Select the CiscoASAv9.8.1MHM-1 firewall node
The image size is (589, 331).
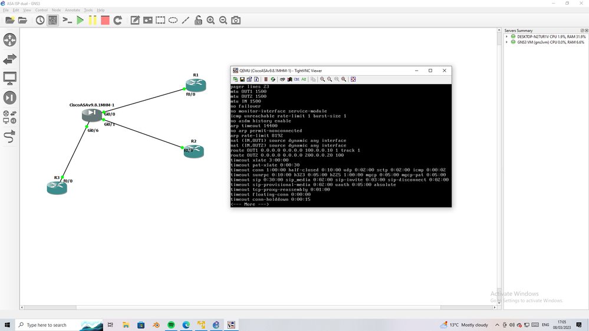click(x=91, y=114)
